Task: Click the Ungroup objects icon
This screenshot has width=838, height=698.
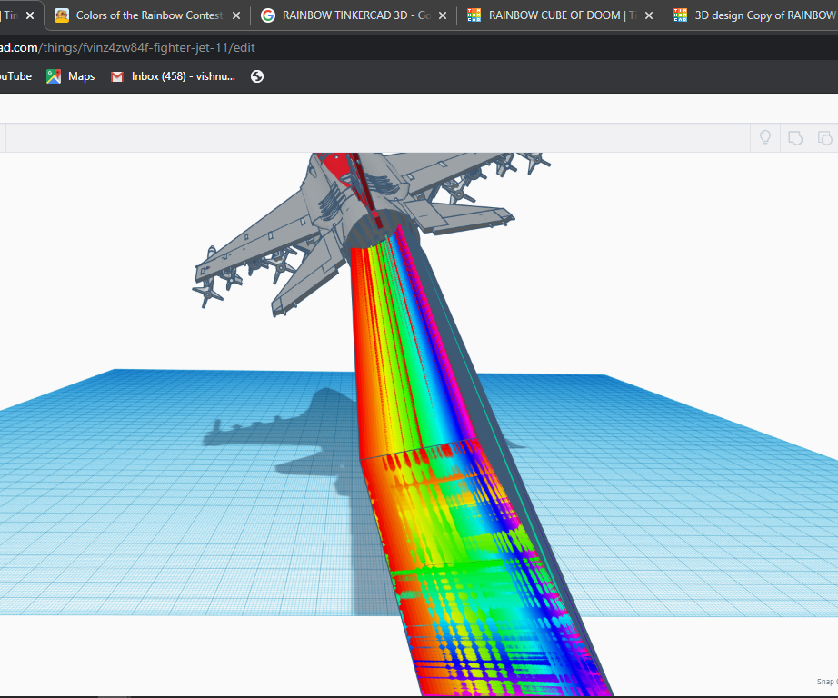Action: 824,137
